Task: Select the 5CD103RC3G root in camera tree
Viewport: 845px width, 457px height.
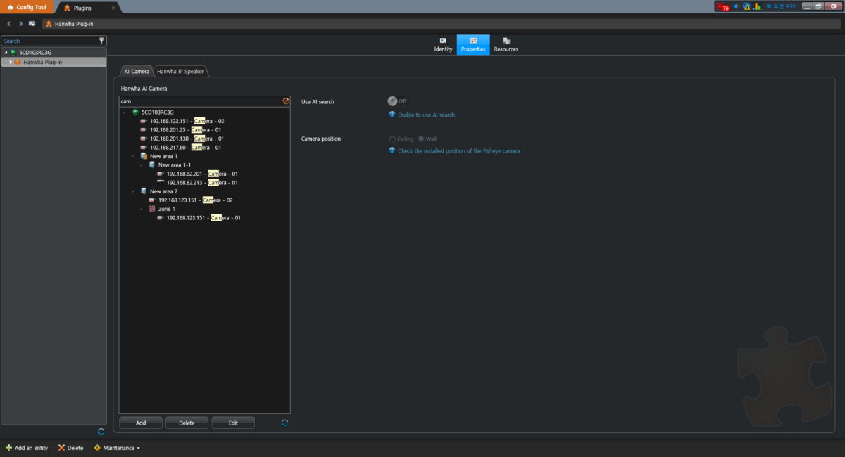Action: [x=157, y=112]
